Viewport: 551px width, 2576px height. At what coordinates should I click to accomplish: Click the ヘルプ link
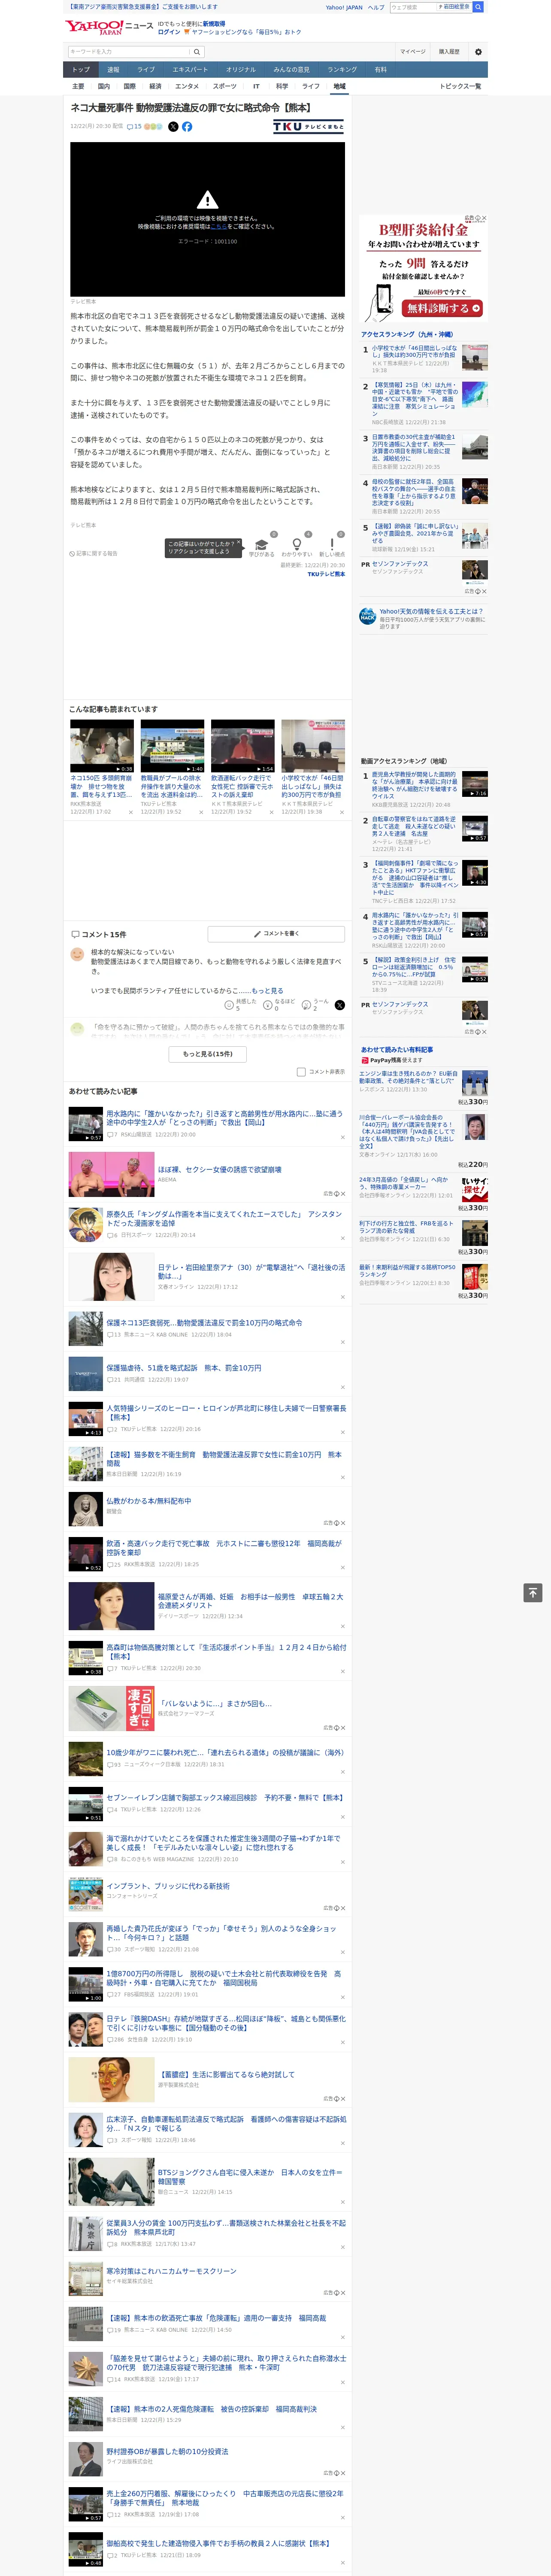tap(376, 7)
